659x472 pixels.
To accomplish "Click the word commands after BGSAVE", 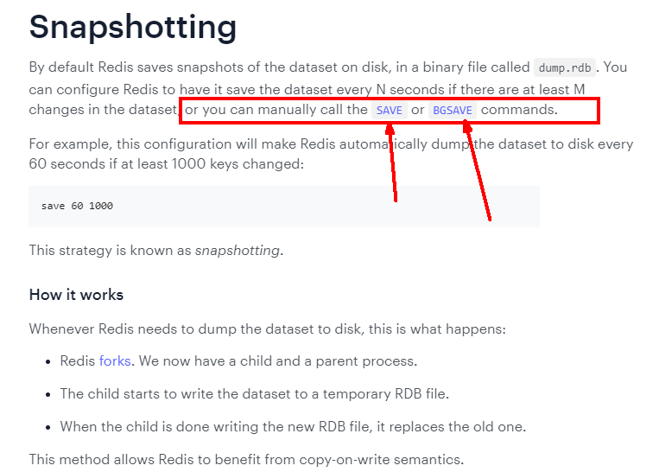I will click(519, 110).
